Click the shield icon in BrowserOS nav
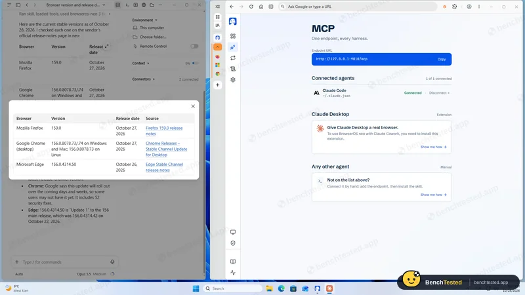 [x=233, y=243]
